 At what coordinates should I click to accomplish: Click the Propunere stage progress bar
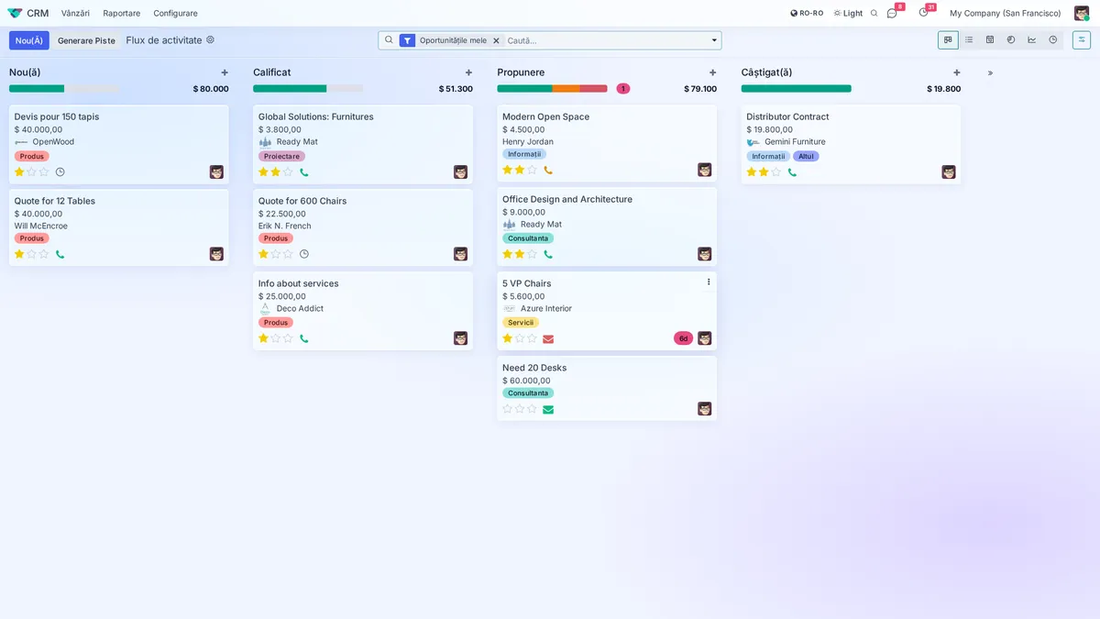(x=551, y=88)
